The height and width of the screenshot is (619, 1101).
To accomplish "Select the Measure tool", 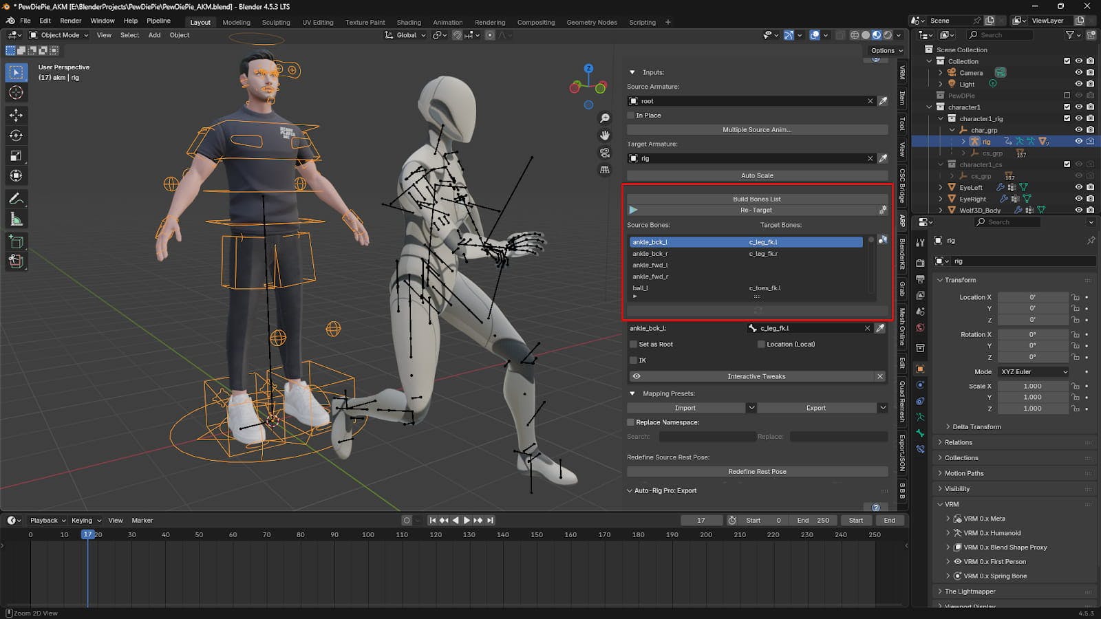I will [x=16, y=219].
